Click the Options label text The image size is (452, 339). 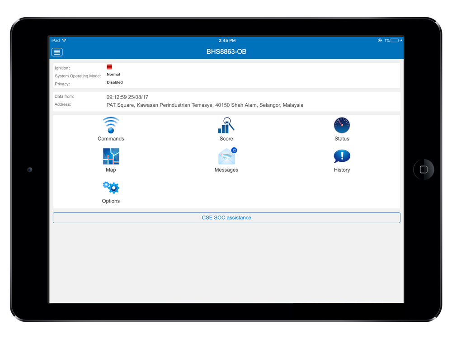(x=111, y=201)
